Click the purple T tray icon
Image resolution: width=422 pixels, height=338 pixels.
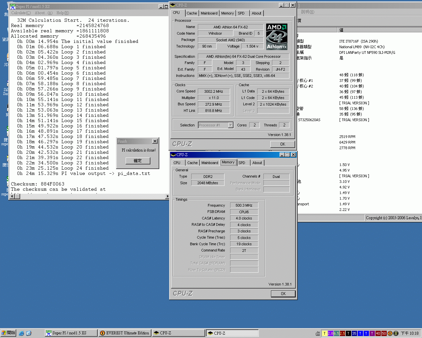click(372, 333)
